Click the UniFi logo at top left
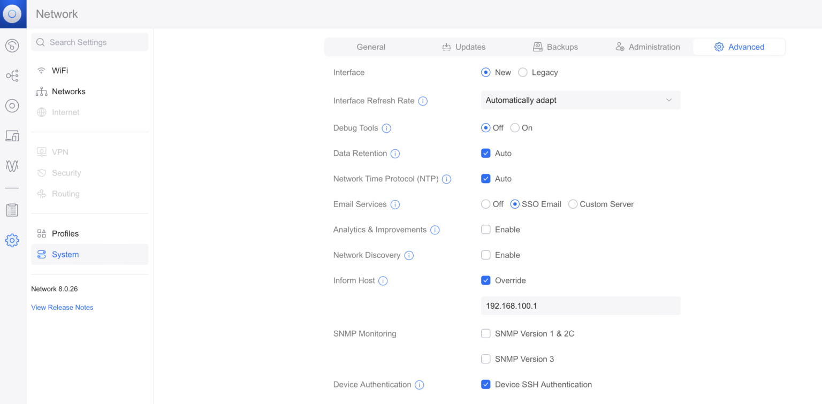This screenshot has height=404, width=822. 12,13
